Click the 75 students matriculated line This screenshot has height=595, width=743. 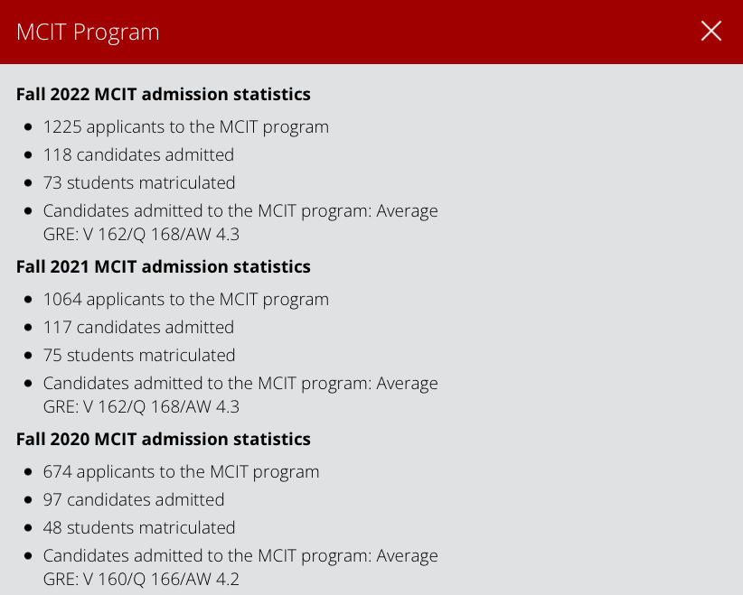click(x=139, y=355)
